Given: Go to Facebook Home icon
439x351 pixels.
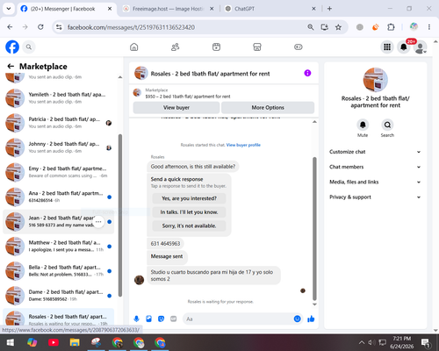Looking at the screenshot, I should coord(134,47).
